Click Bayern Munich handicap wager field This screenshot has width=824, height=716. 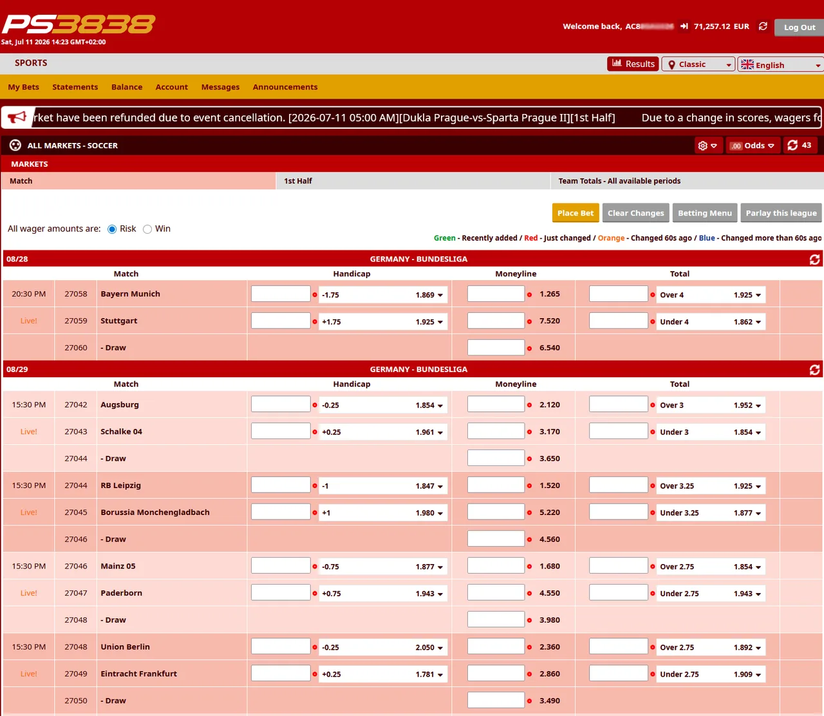(x=281, y=294)
